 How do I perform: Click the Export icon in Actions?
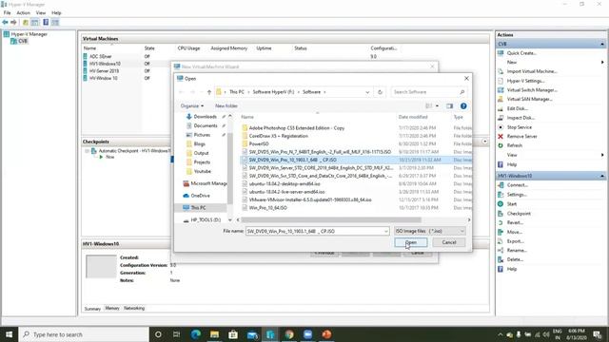click(501, 241)
